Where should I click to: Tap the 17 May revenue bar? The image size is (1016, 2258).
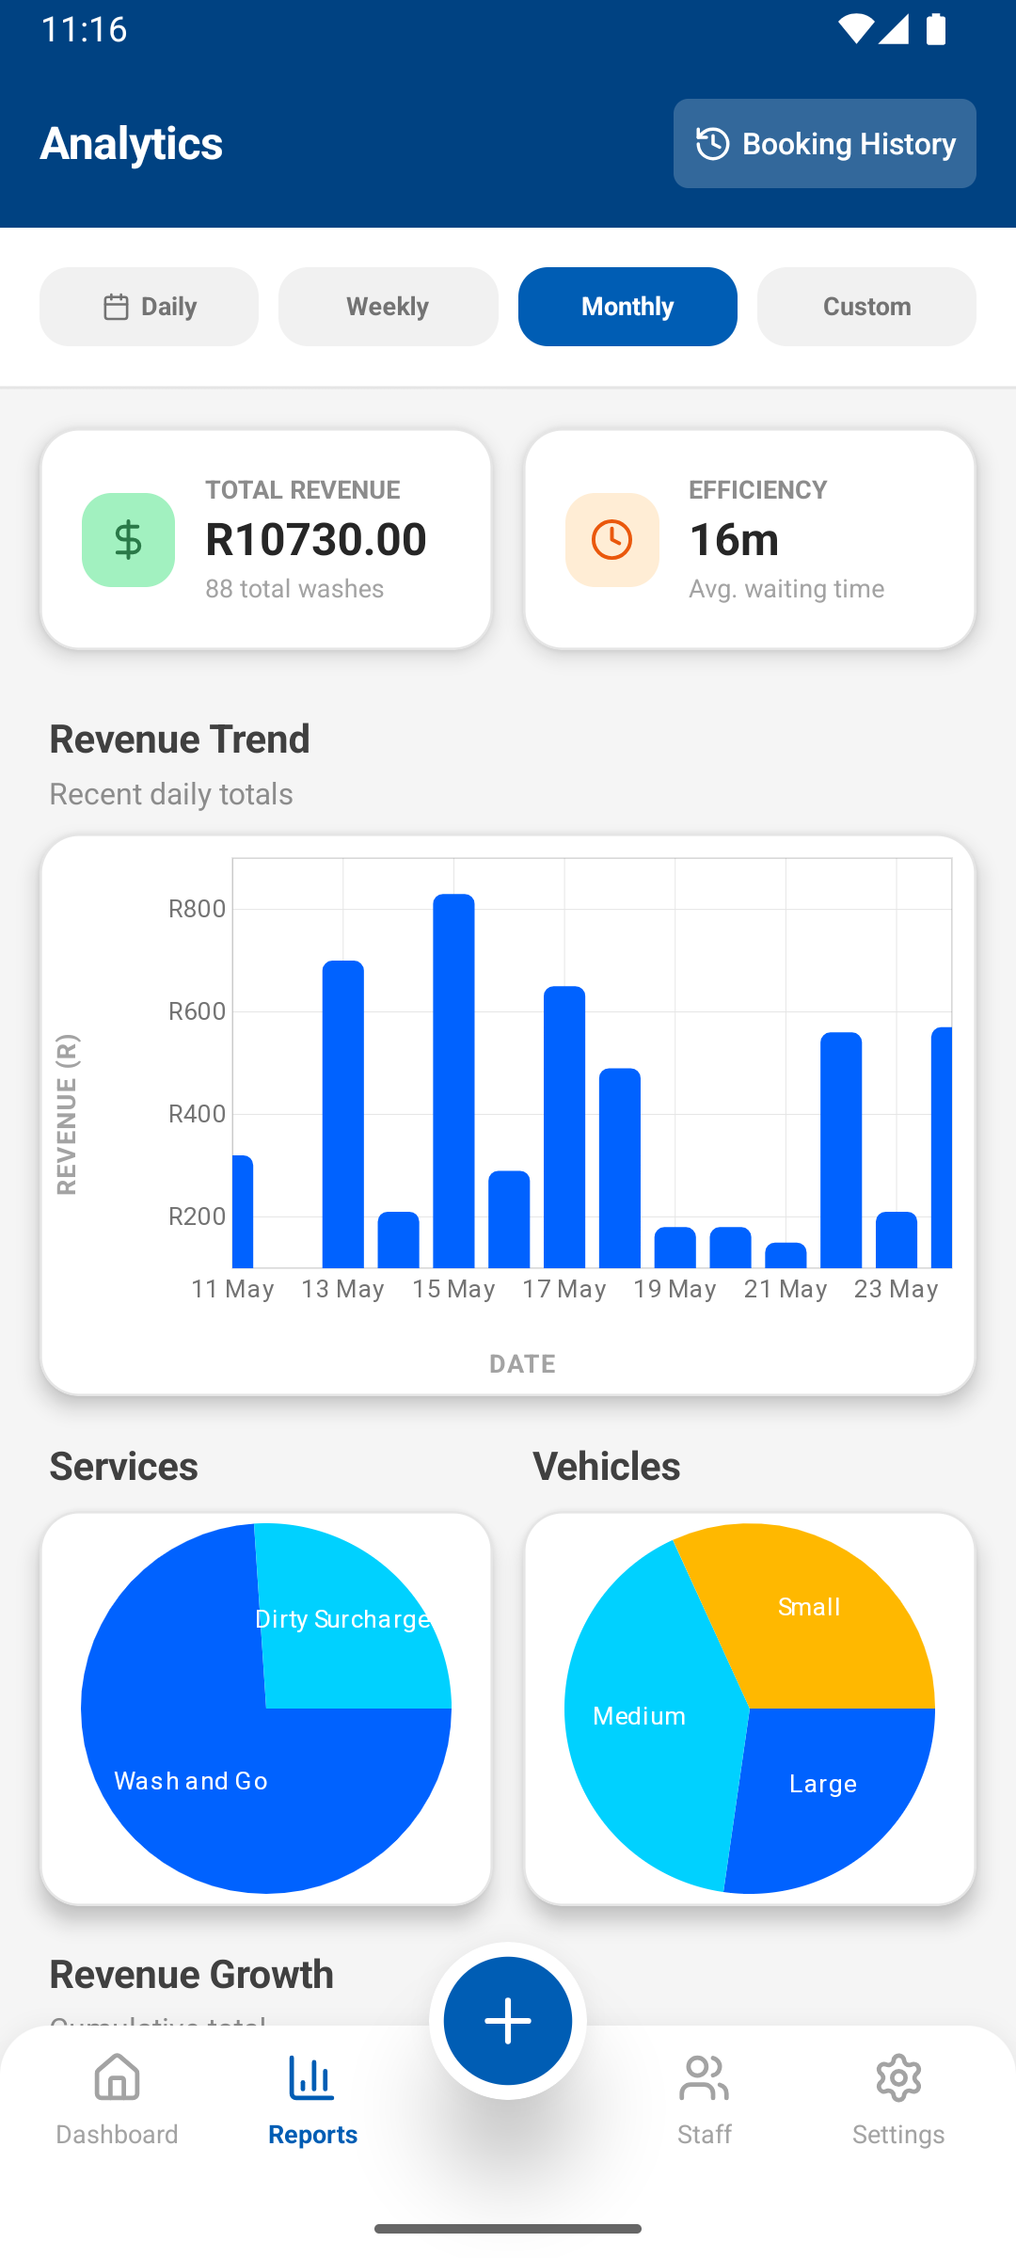pos(564,1127)
